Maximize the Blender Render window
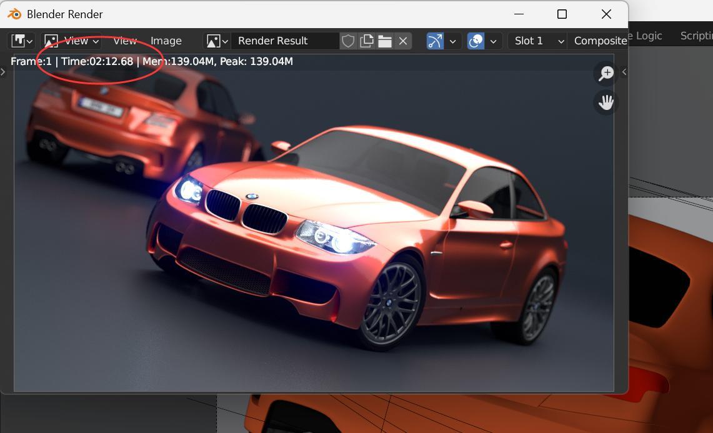 [562, 14]
